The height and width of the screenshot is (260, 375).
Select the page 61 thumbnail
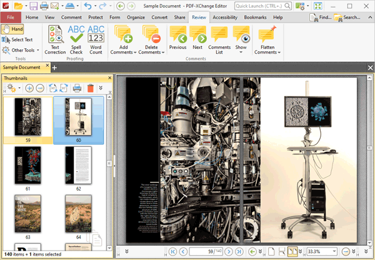click(28, 166)
